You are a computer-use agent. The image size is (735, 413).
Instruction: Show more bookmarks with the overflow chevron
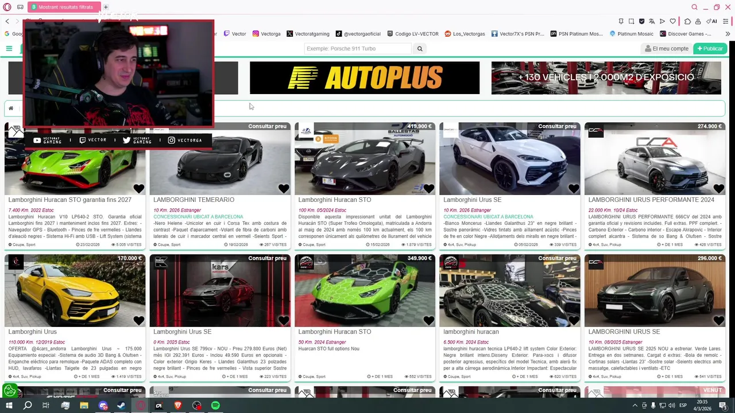728,34
